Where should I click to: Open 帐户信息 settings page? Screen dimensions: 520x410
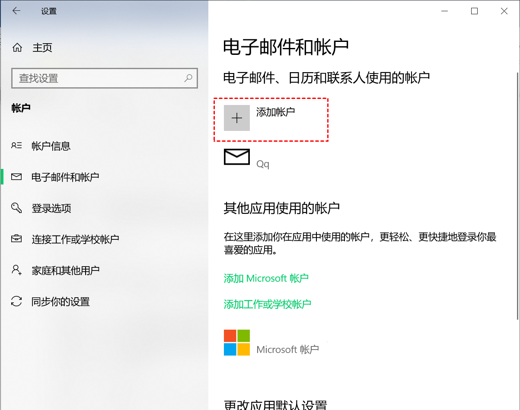(51, 146)
